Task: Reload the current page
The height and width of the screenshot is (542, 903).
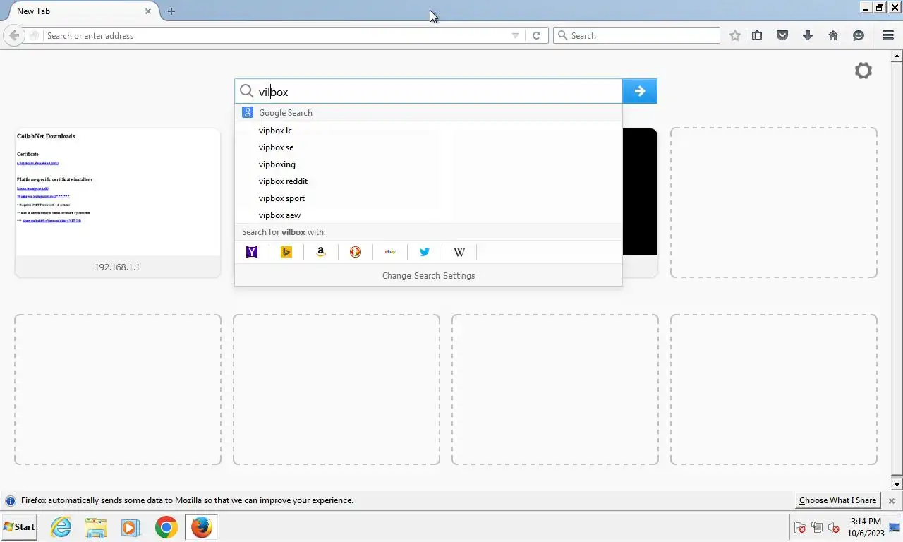Action: [536, 35]
